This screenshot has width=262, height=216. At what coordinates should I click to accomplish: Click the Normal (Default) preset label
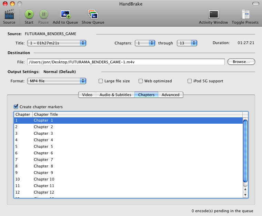click(60, 72)
